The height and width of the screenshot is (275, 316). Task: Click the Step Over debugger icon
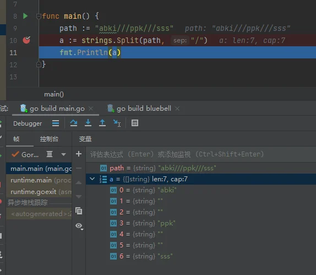(74, 123)
